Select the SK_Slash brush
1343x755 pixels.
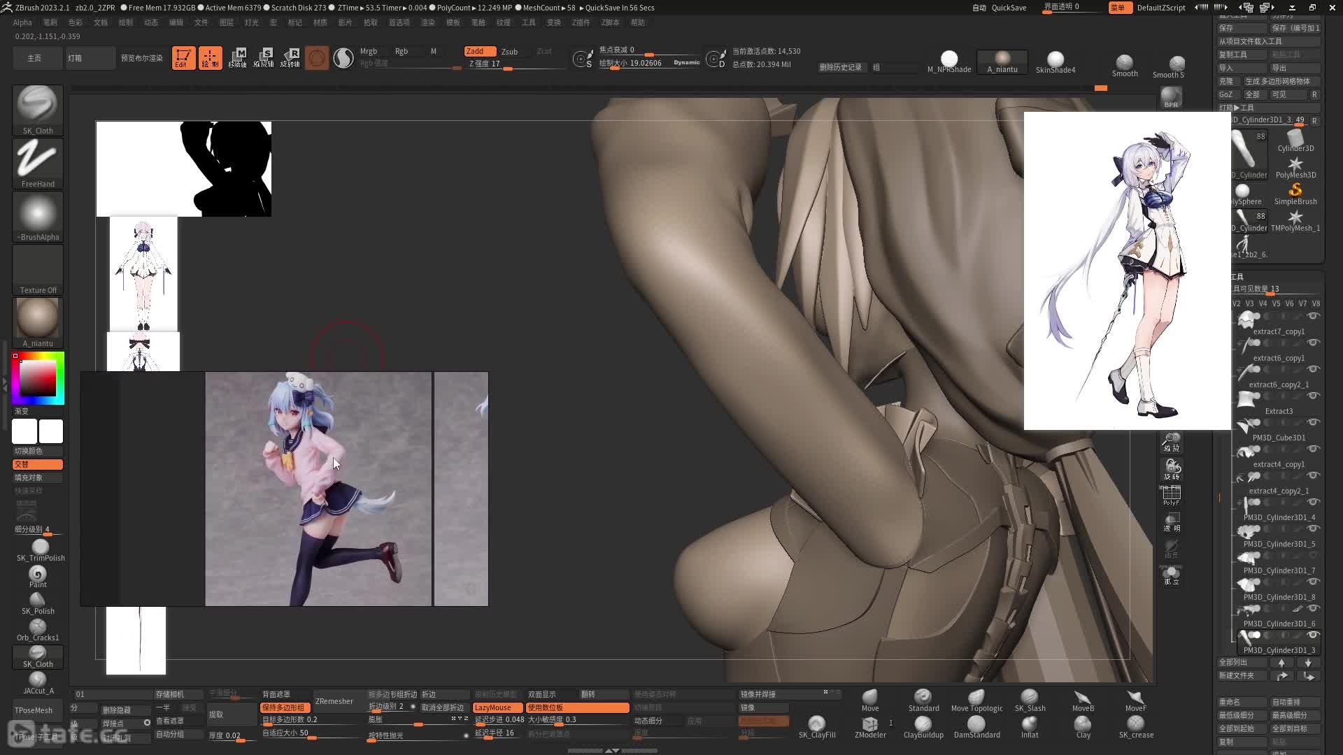point(1030,701)
